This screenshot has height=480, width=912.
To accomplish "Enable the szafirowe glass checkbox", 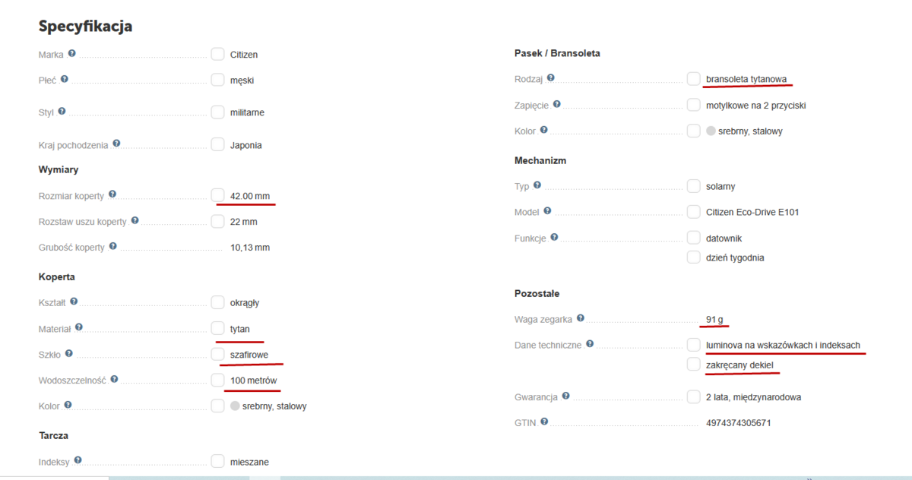I will click(x=218, y=355).
